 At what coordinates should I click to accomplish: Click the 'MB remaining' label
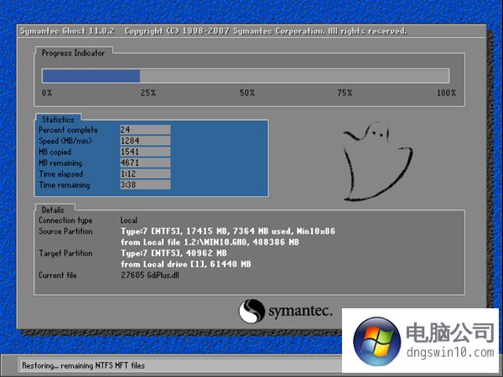tap(60, 163)
